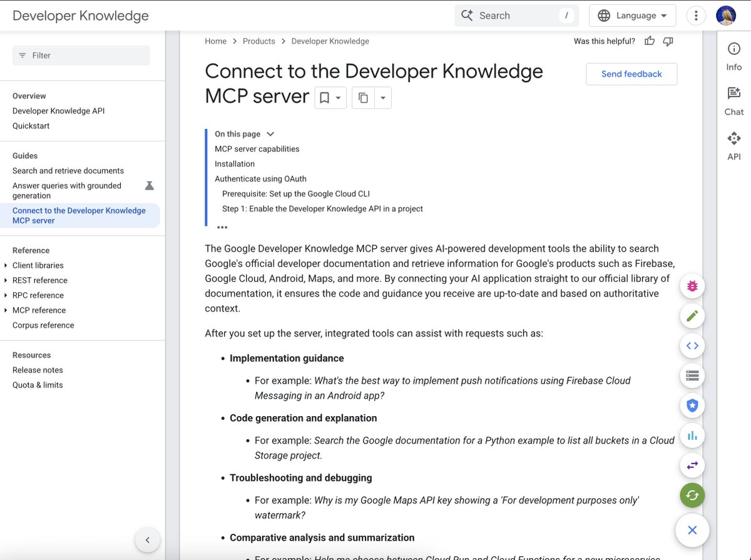Click the Code generation and explanation bullet

304,418
